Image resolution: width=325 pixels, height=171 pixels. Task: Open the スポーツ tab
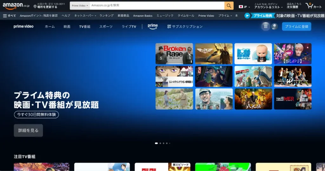coord(106,27)
